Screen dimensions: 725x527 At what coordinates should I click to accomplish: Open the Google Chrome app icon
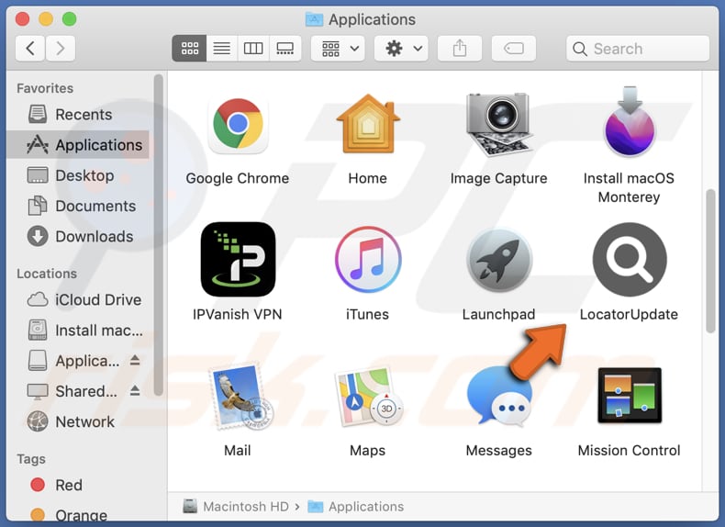[238, 126]
